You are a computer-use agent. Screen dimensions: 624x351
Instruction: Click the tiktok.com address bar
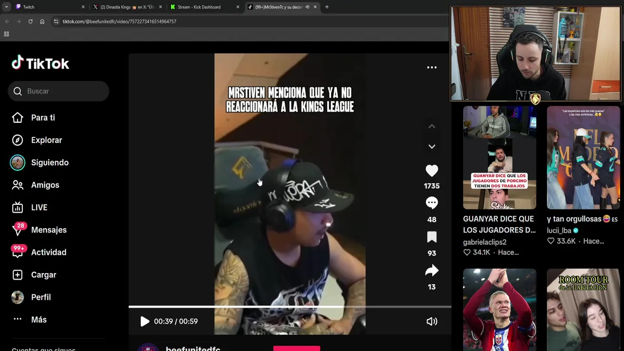pyautogui.click(x=249, y=21)
